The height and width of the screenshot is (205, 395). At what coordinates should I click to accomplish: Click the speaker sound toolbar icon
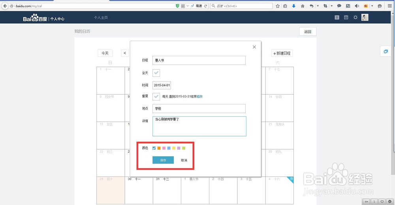coord(357,6)
